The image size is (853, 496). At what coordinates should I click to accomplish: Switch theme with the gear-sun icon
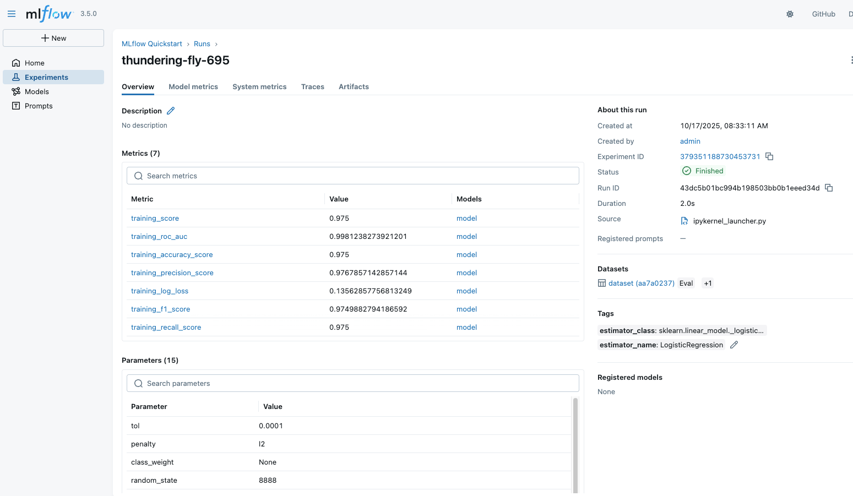click(x=790, y=14)
